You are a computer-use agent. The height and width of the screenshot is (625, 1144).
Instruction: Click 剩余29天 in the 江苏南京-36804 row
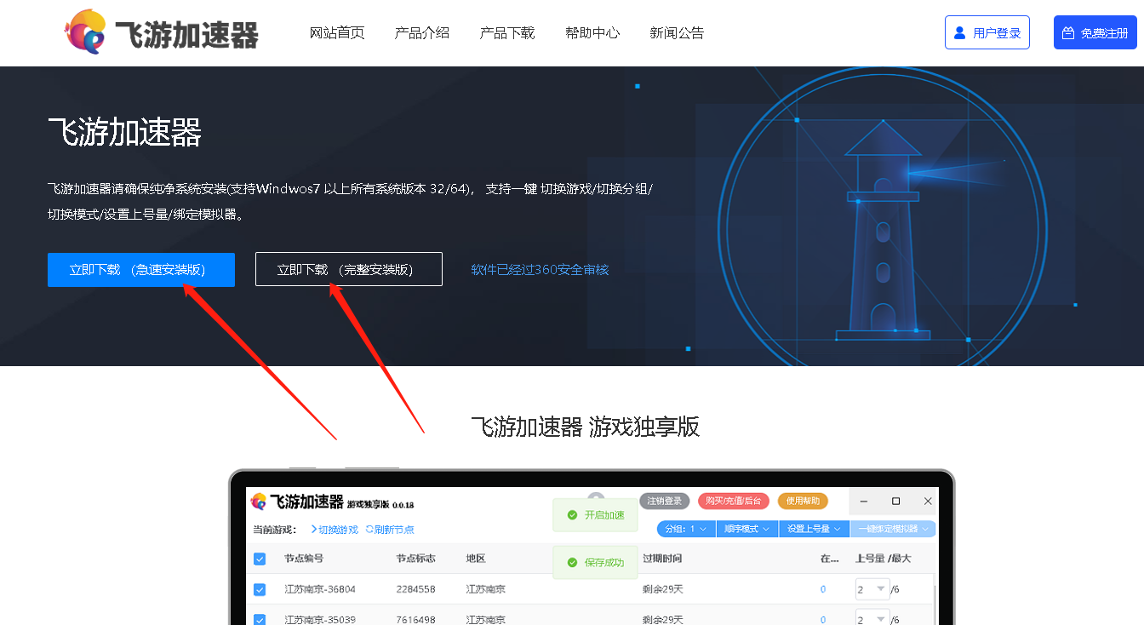coord(663,589)
